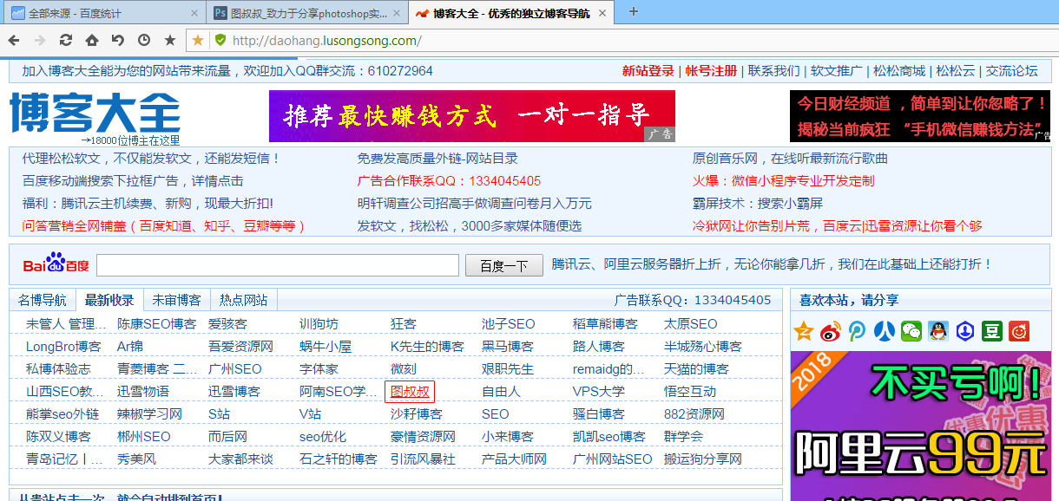This screenshot has height=501, width=1059.
Task: Open the 太原SEO link
Action: click(691, 324)
